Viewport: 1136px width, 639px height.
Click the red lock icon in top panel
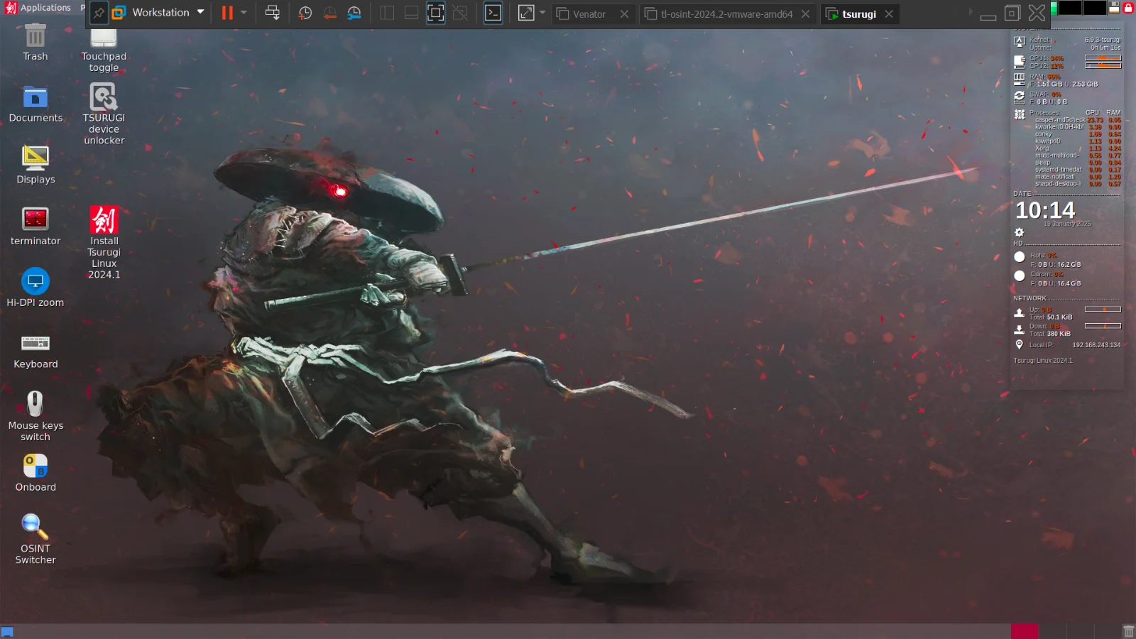pyautogui.click(x=1128, y=7)
